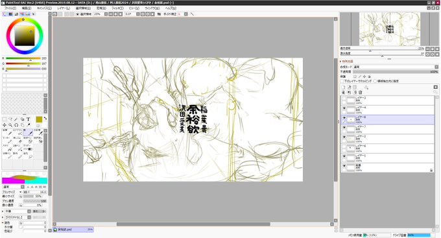Swap foreground and background colors
Screen dimensions: 441x238
[x=45, y=119]
